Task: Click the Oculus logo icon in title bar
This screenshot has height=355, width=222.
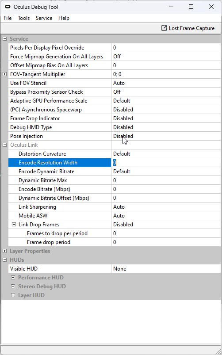Action: [8, 7]
